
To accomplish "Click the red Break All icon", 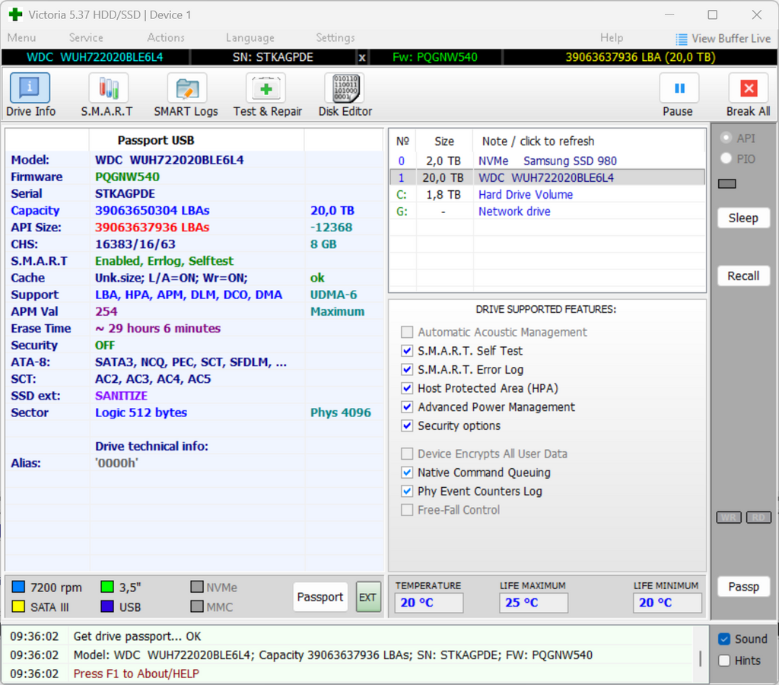I will tap(749, 88).
